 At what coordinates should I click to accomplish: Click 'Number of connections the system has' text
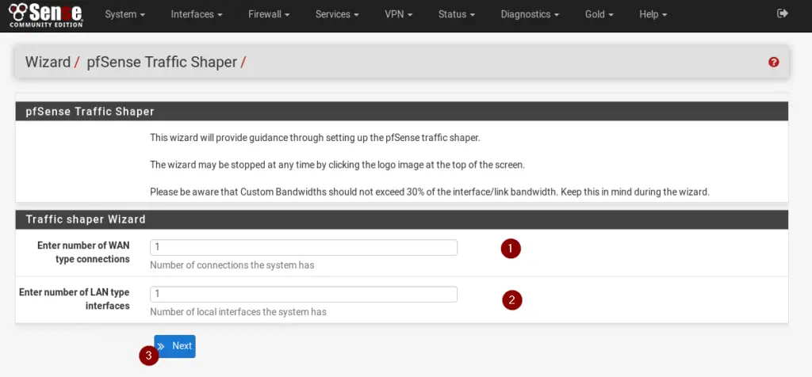tap(232, 265)
